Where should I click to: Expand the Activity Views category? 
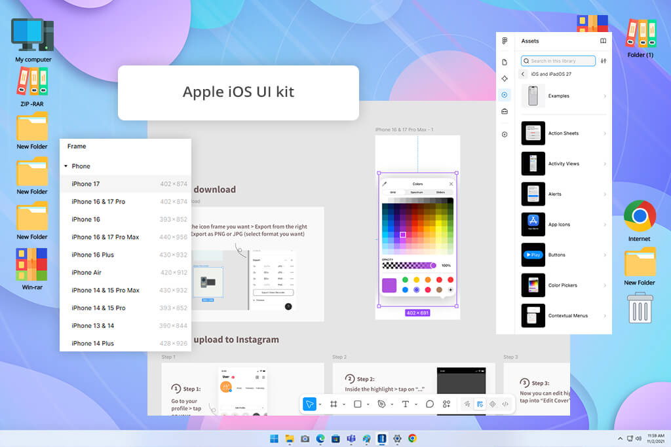tap(564, 164)
